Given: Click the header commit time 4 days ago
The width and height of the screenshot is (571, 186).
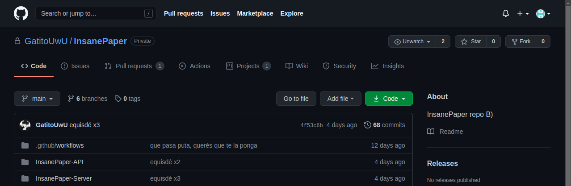Looking at the screenshot, I should point(342,125).
